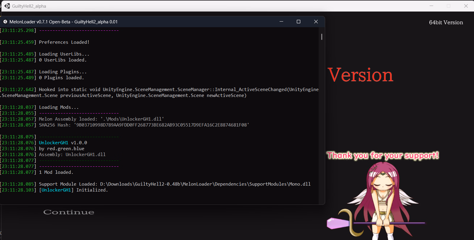Click the cyan UnlockerGH1 v1.0.0 mod name
This screenshot has height=240, width=474.
click(54, 143)
